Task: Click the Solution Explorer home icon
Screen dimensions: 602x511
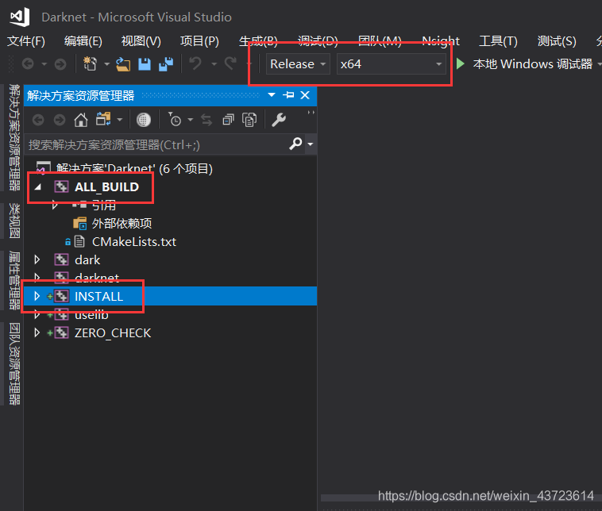Action: [x=81, y=120]
